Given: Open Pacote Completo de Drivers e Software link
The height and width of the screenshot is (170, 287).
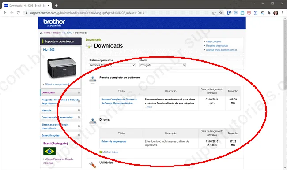Looking at the screenshot, I should (119, 101).
